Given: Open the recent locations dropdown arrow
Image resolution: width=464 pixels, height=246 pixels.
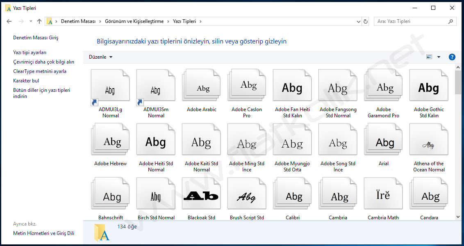Looking at the screenshot, I should (x=31, y=21).
